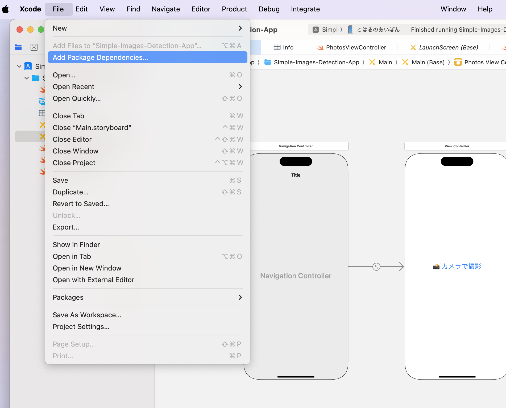
Task: Open the Product menu
Action: 234,9
